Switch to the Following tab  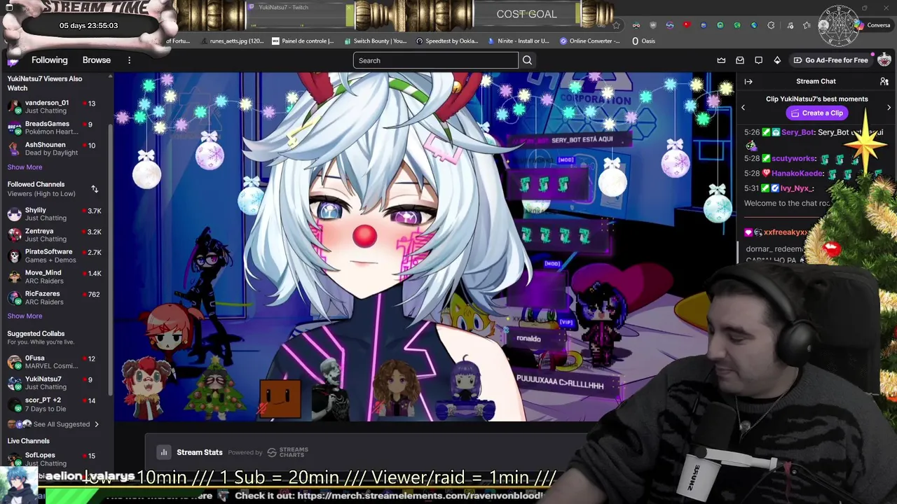[49, 60]
